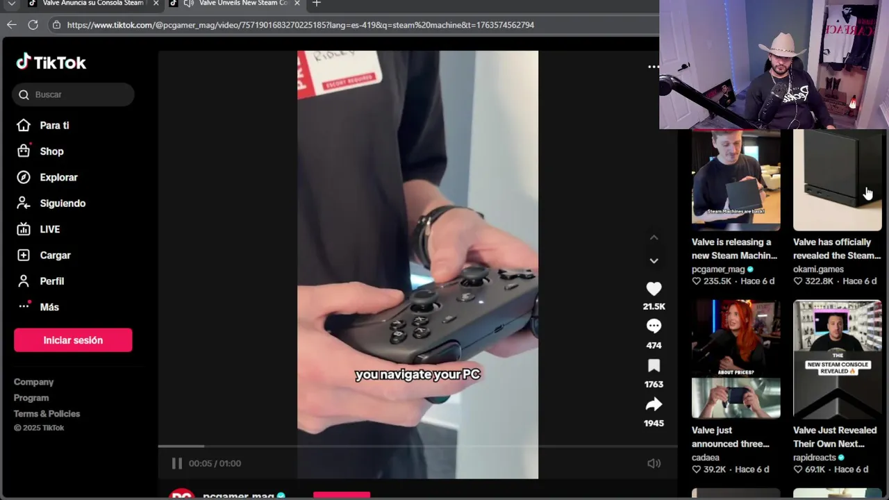Click the © 2025 TikTok text

pyautogui.click(x=39, y=428)
